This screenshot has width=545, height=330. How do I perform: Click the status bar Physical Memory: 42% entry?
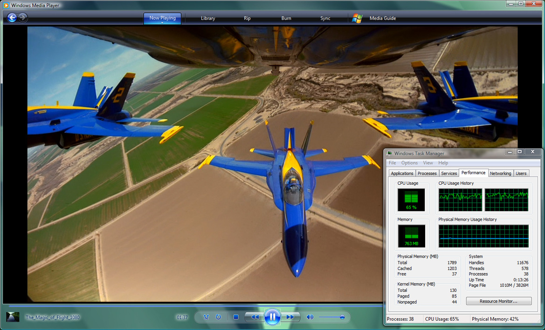pyautogui.click(x=495, y=319)
